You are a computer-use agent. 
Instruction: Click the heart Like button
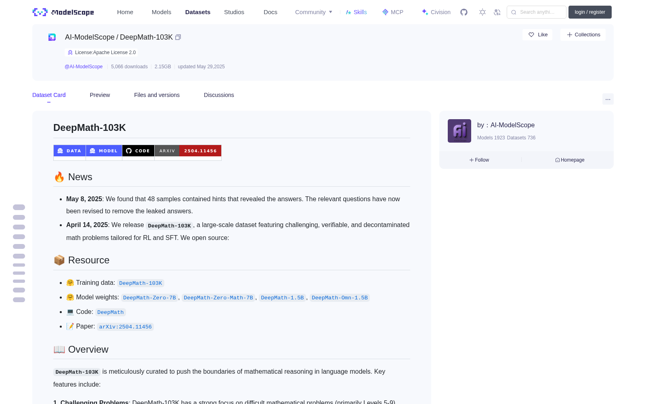(x=537, y=35)
